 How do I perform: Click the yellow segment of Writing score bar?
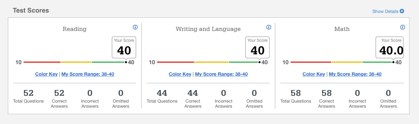tap(211, 62)
